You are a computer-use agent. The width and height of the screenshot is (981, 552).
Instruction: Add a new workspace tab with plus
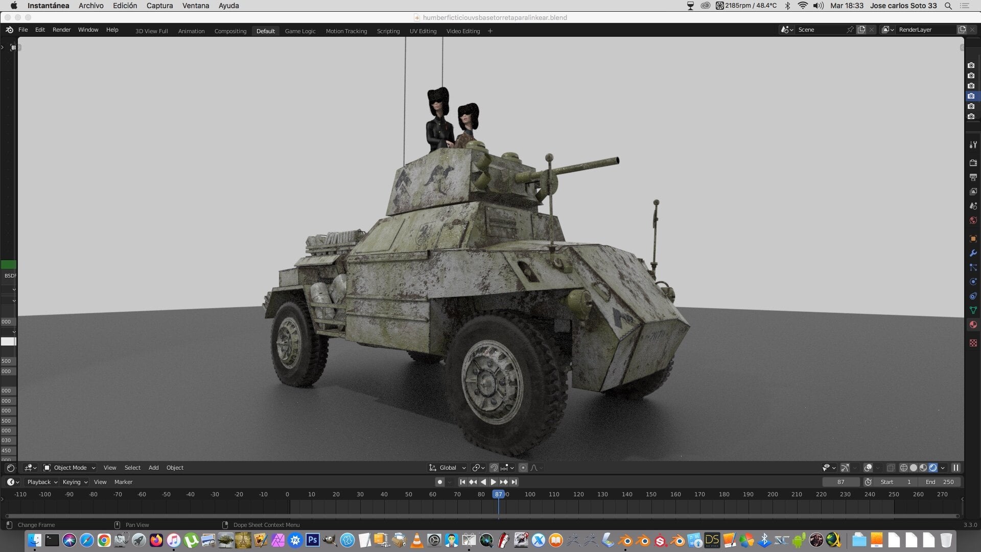490,31
